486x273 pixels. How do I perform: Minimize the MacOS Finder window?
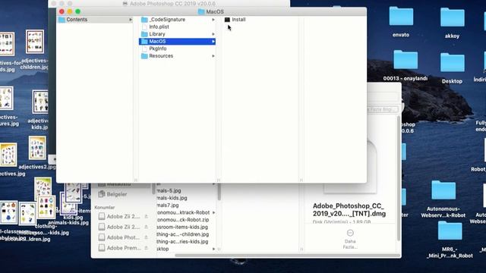click(x=70, y=11)
